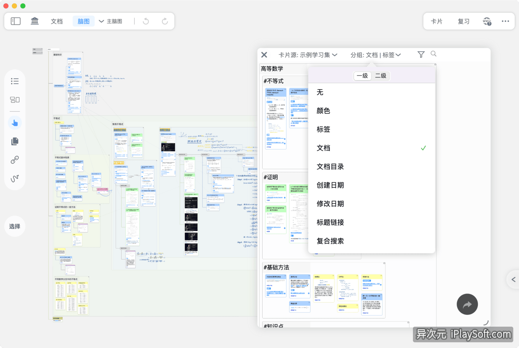The height and width of the screenshot is (348, 519).
Task: Open the outline list panel
Action: point(15,81)
